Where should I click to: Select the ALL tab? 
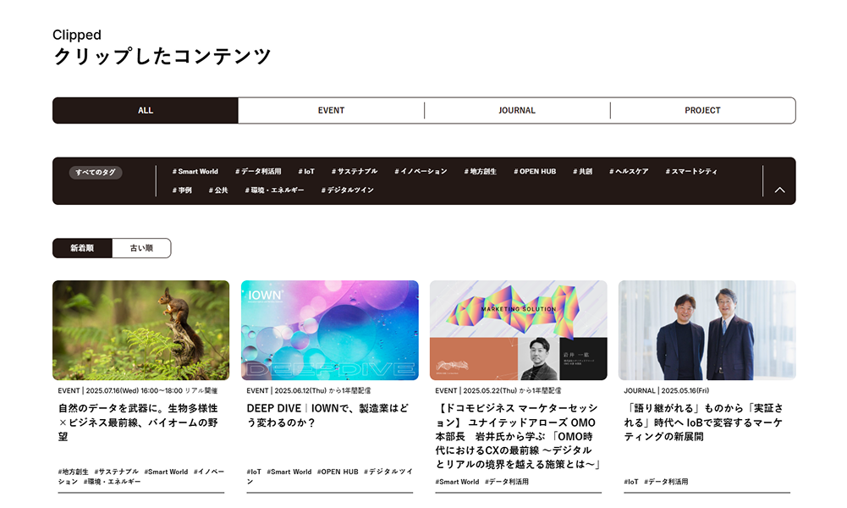pos(146,110)
